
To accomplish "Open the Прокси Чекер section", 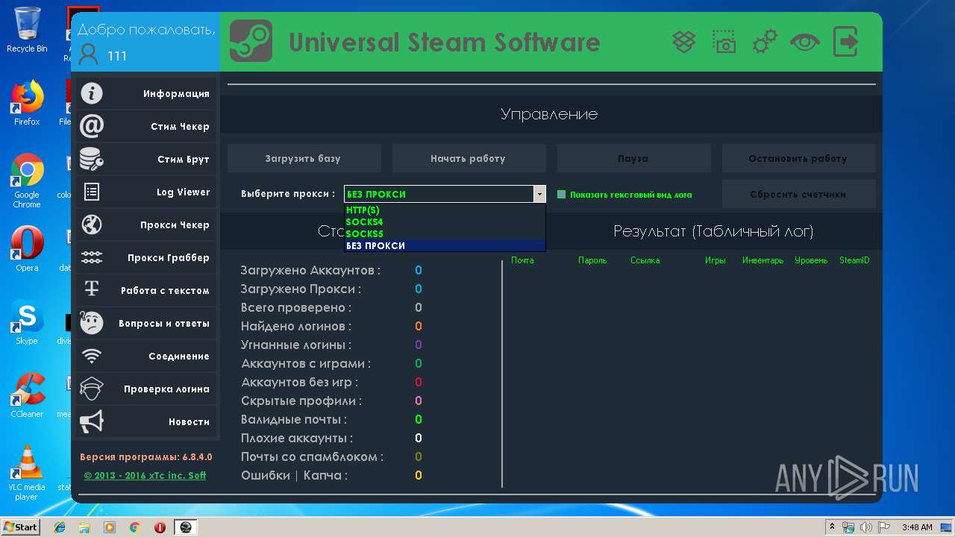I will tap(146, 225).
